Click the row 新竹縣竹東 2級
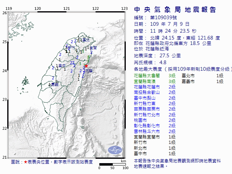Image resolution: width=232 pixels, height=174 pixels. tap(155, 104)
